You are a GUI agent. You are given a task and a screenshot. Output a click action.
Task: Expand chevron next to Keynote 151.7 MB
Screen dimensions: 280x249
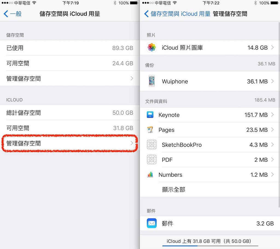coord(273,115)
